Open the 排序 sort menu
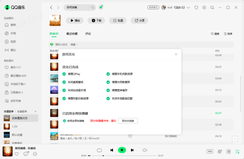Image resolution: width=244 pixels, height=159 pixels. pos(228,34)
